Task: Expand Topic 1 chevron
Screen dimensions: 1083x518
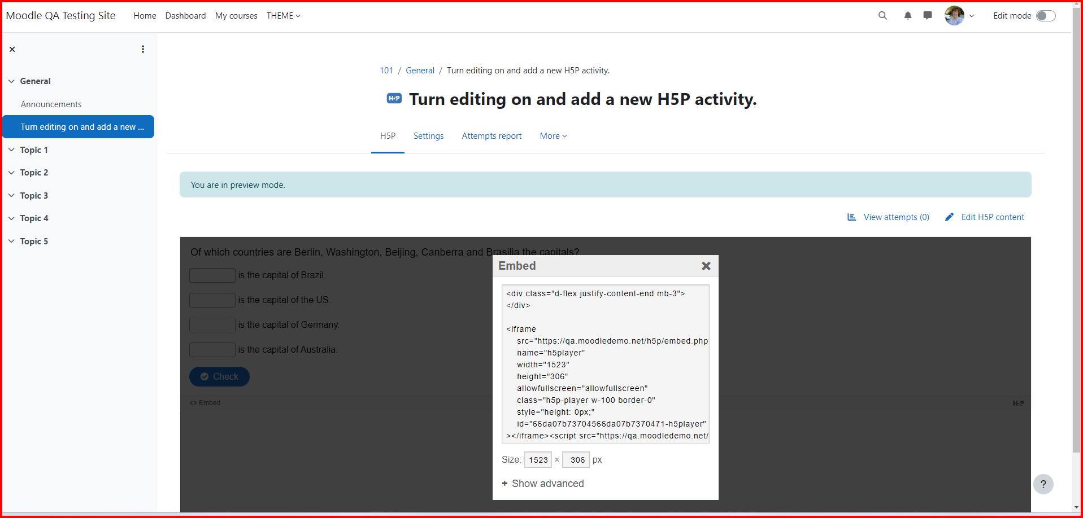Action: (11, 150)
